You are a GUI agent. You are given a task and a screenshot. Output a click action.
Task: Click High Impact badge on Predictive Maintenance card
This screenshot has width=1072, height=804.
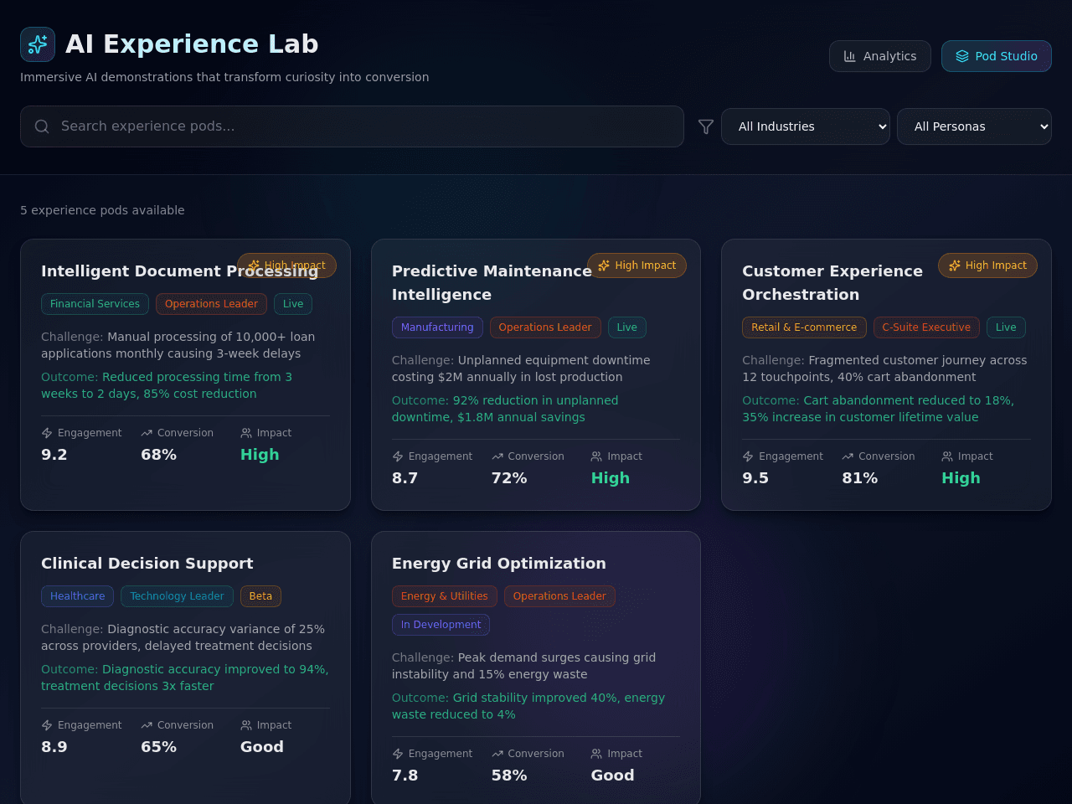pyautogui.click(x=637, y=265)
